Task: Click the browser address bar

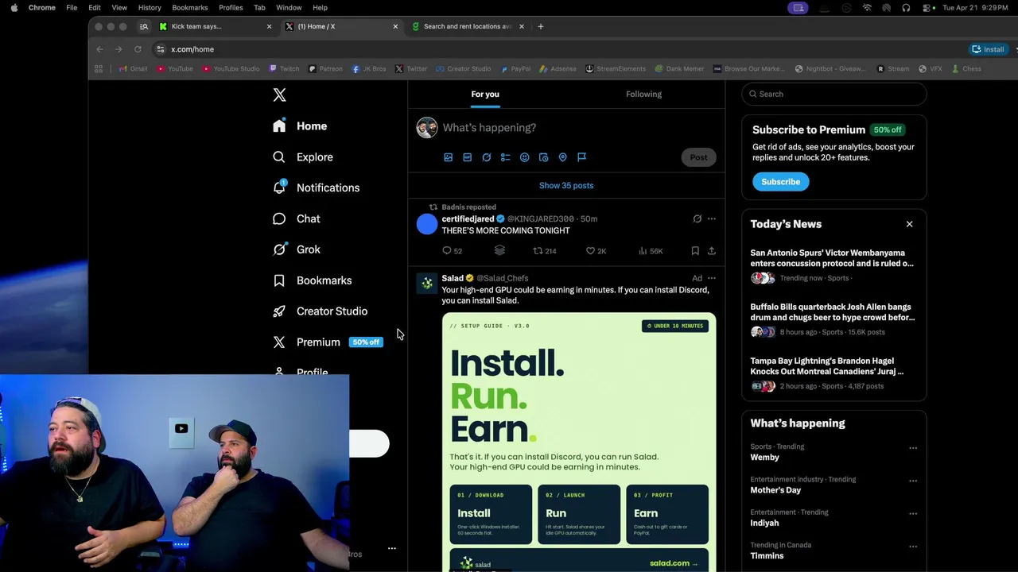Action: pos(557,49)
